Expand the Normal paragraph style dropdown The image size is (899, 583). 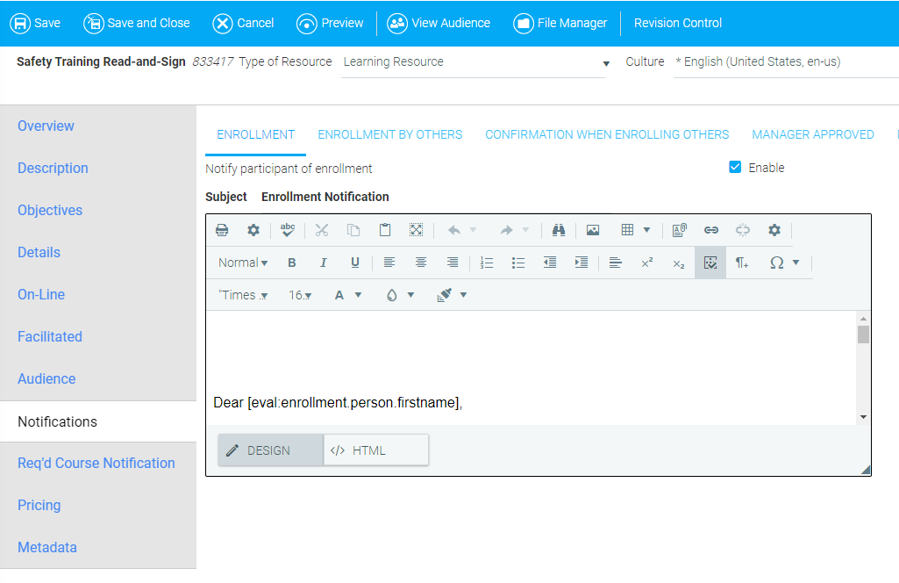point(243,263)
